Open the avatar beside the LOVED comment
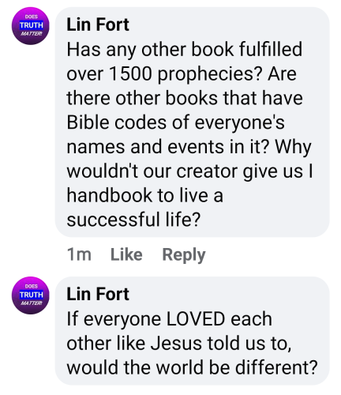The image size is (341, 395). click(31, 295)
